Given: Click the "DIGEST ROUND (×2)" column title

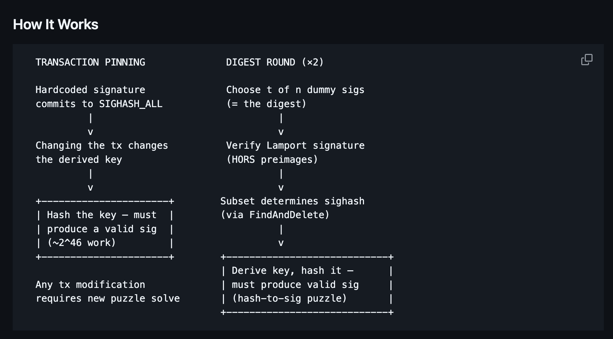Looking at the screenshot, I should [275, 62].
